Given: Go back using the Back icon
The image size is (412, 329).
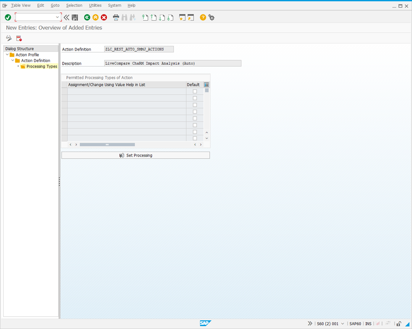Looking at the screenshot, I should pyautogui.click(x=87, y=17).
